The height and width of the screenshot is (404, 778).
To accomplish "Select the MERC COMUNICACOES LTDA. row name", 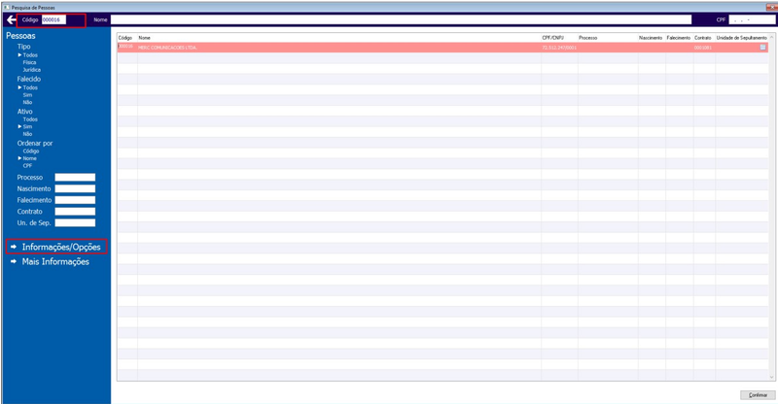I will 167,48.
